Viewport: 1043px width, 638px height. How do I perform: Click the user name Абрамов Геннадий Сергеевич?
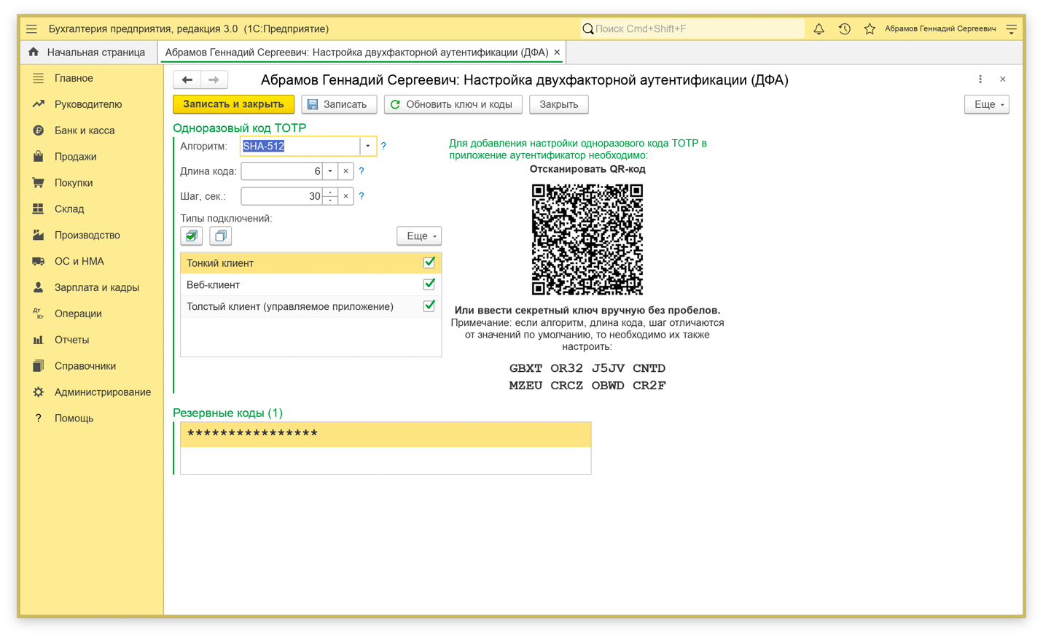pos(940,29)
